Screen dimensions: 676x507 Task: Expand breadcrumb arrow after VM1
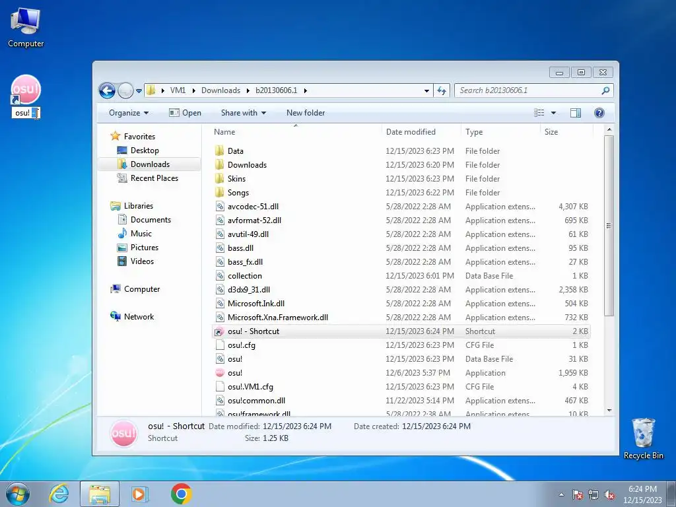click(193, 90)
